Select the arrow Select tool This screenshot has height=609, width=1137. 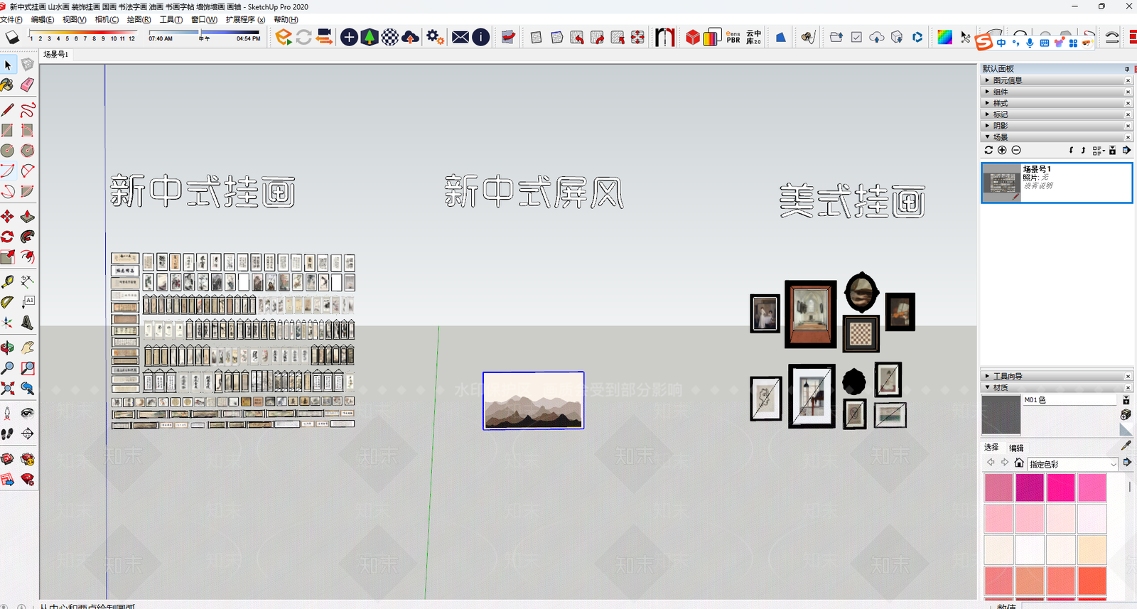8,65
